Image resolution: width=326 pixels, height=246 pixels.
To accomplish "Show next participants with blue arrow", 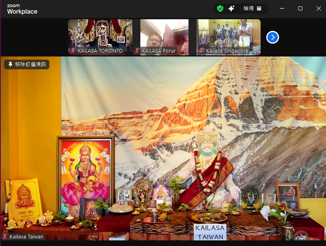I will point(273,37).
